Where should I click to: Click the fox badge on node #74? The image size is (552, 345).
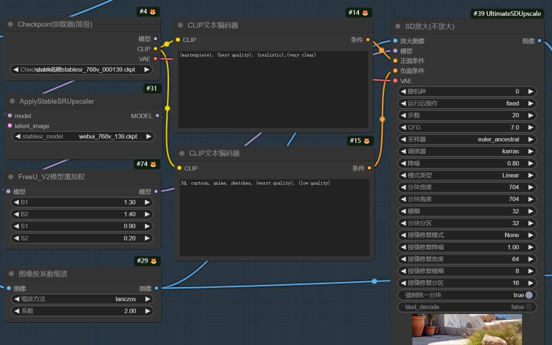pos(153,164)
